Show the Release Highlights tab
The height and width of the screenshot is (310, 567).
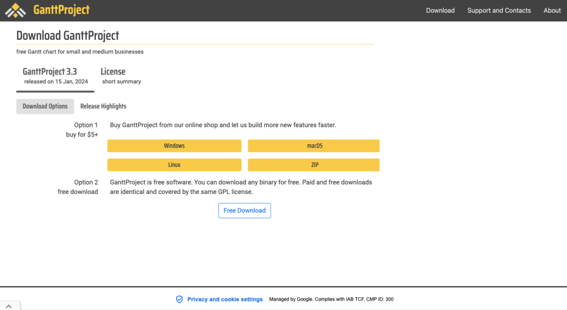(103, 106)
